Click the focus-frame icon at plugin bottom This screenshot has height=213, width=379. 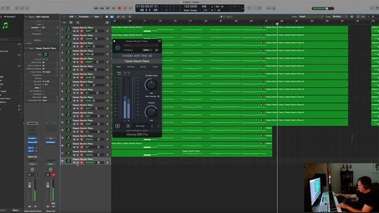(x=128, y=126)
